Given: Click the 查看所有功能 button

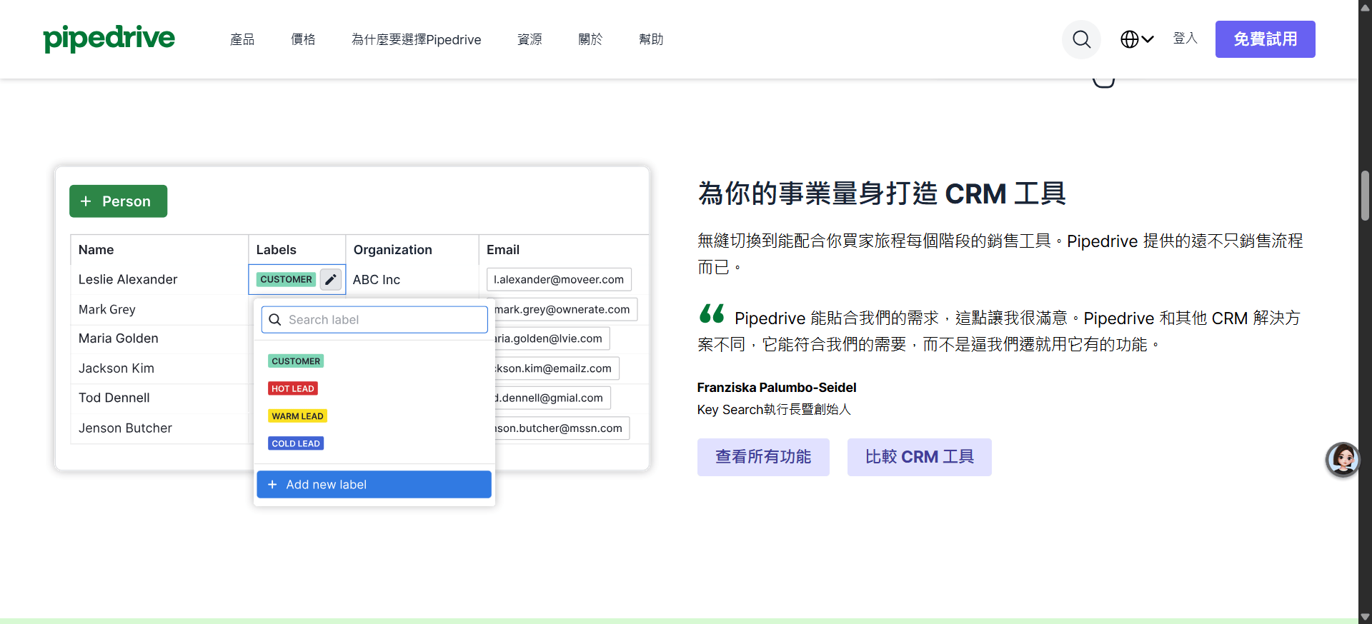Looking at the screenshot, I should (x=763, y=457).
